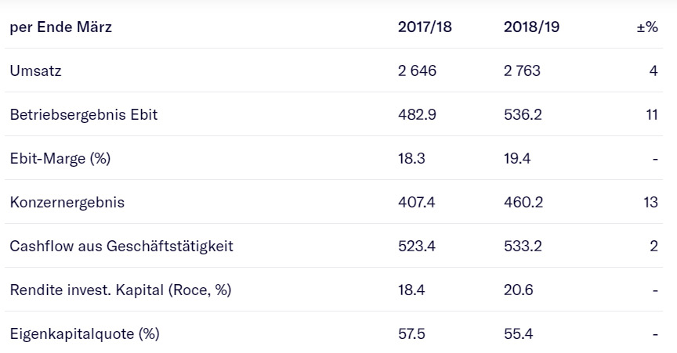Image resolution: width=677 pixels, height=353 pixels.
Task: Select the Konzernergebnis change value 13
Action: click(650, 203)
